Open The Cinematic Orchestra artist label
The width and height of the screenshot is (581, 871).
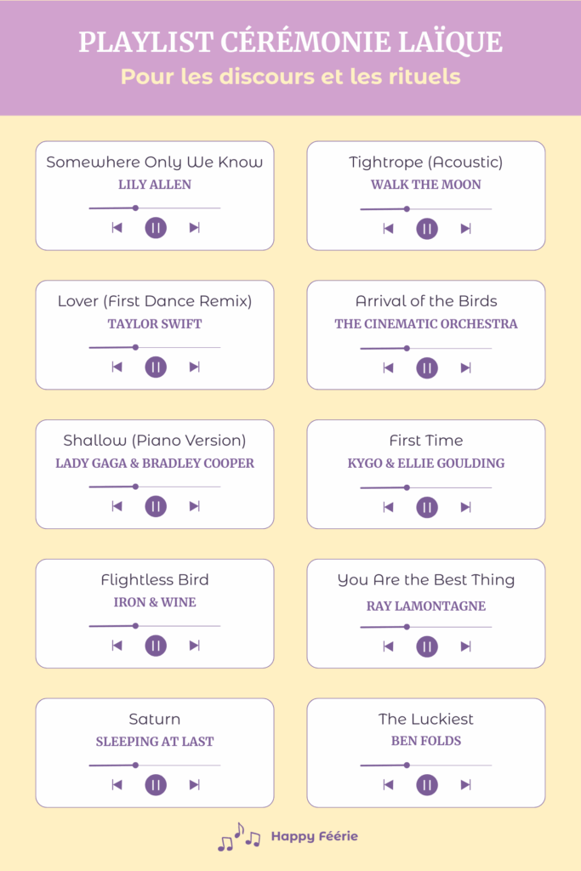(426, 324)
